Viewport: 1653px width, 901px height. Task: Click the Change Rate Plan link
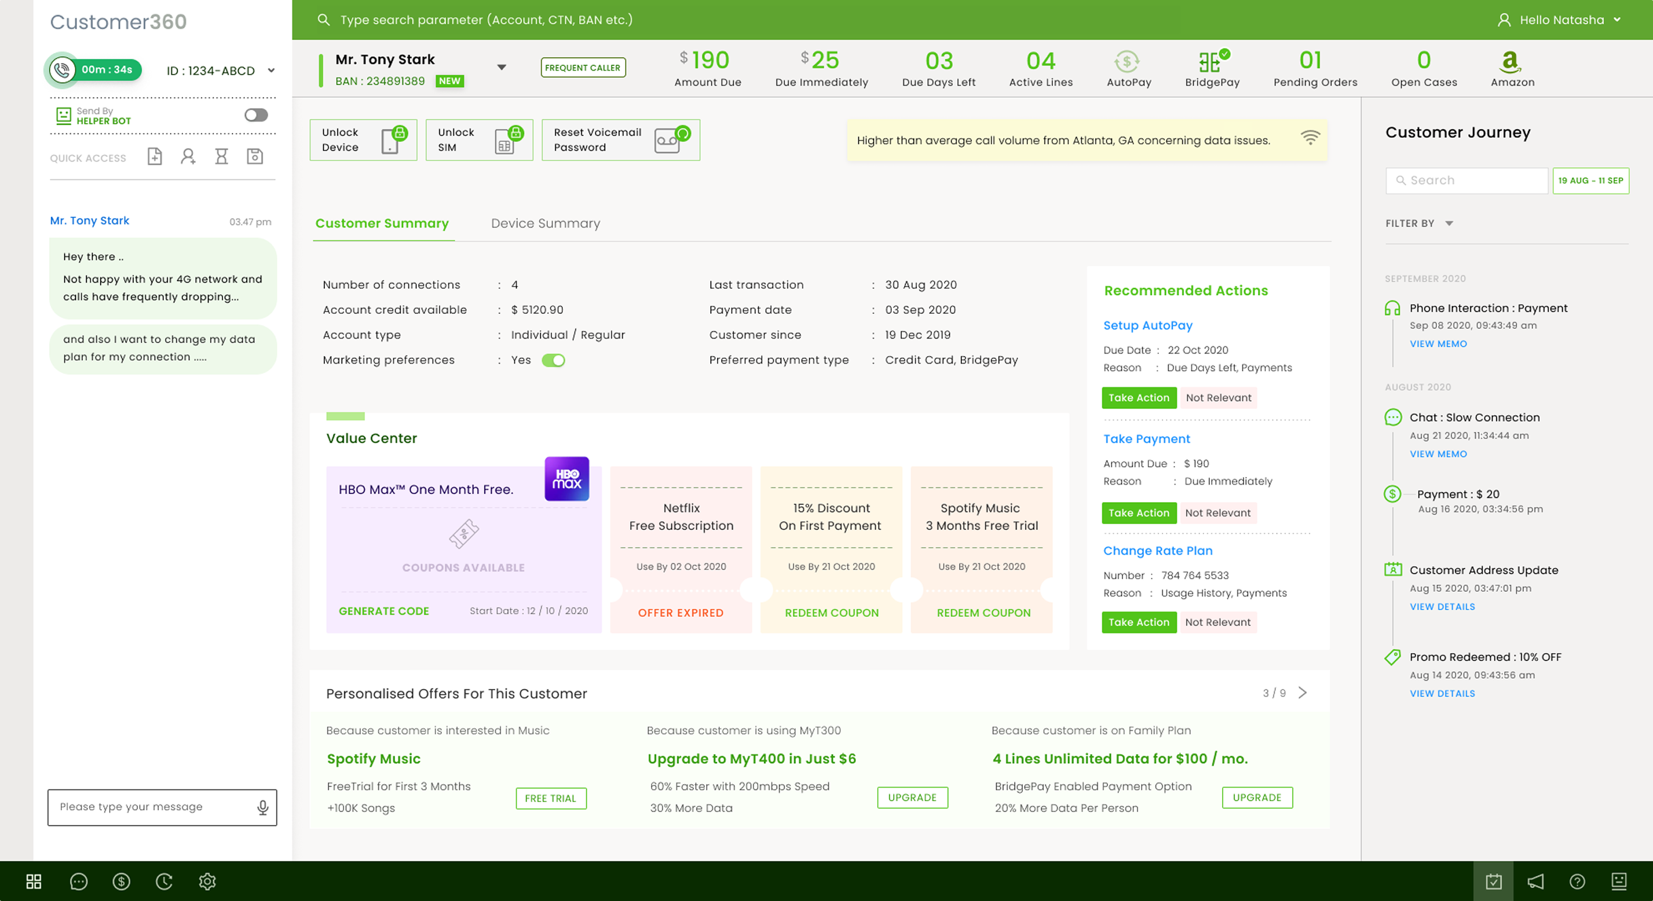click(1158, 550)
